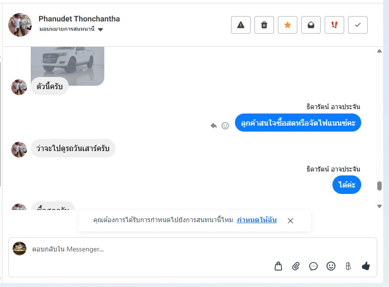Toggle the red exclamation priority flag

point(334,25)
